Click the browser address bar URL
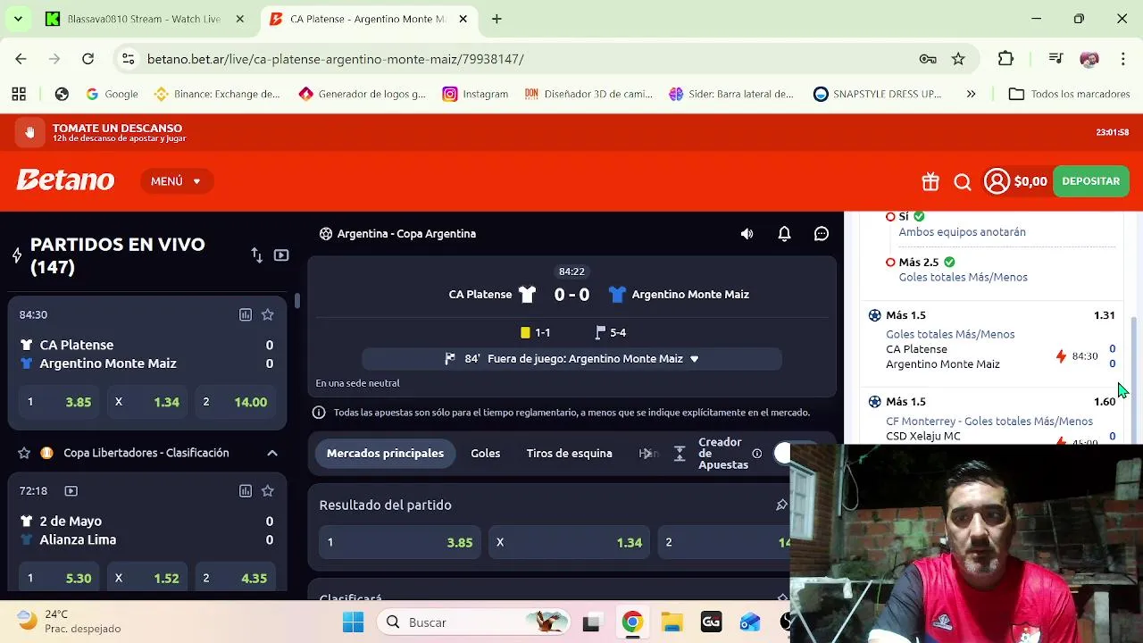 pos(335,59)
